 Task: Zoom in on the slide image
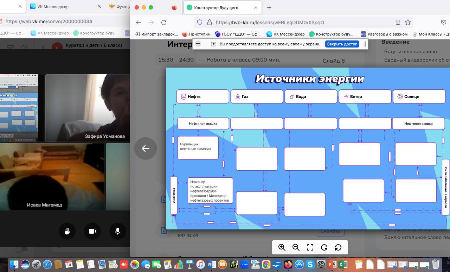point(282,247)
